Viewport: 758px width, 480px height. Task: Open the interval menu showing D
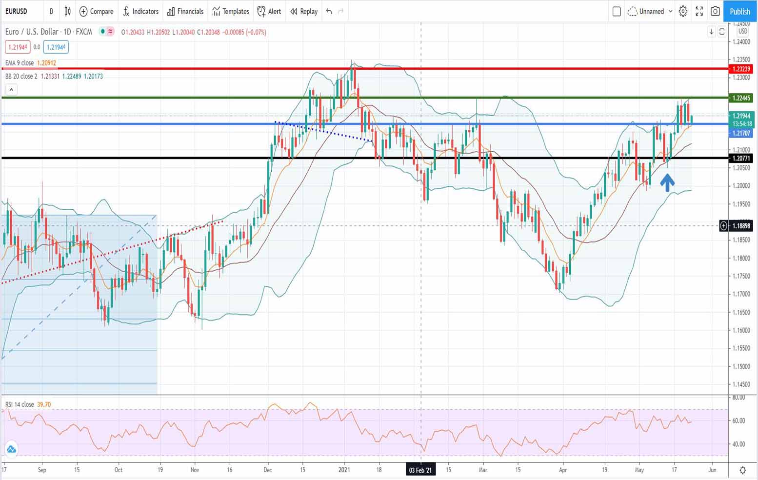(x=51, y=11)
